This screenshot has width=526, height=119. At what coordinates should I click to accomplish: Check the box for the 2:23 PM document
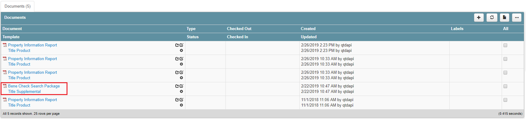505,45
